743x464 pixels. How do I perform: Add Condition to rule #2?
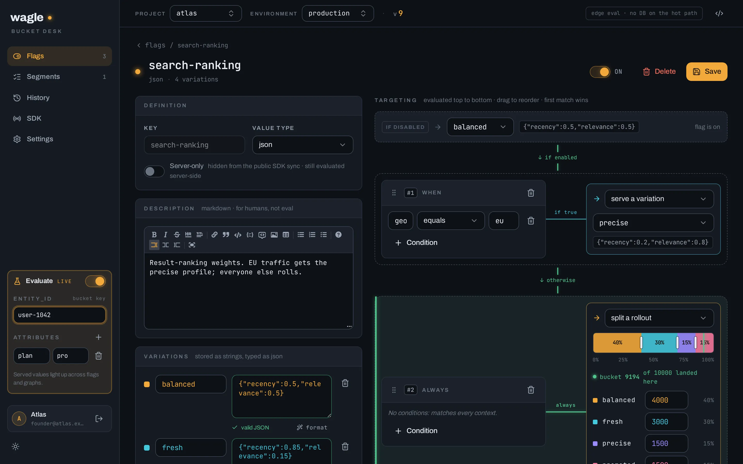pyautogui.click(x=416, y=431)
